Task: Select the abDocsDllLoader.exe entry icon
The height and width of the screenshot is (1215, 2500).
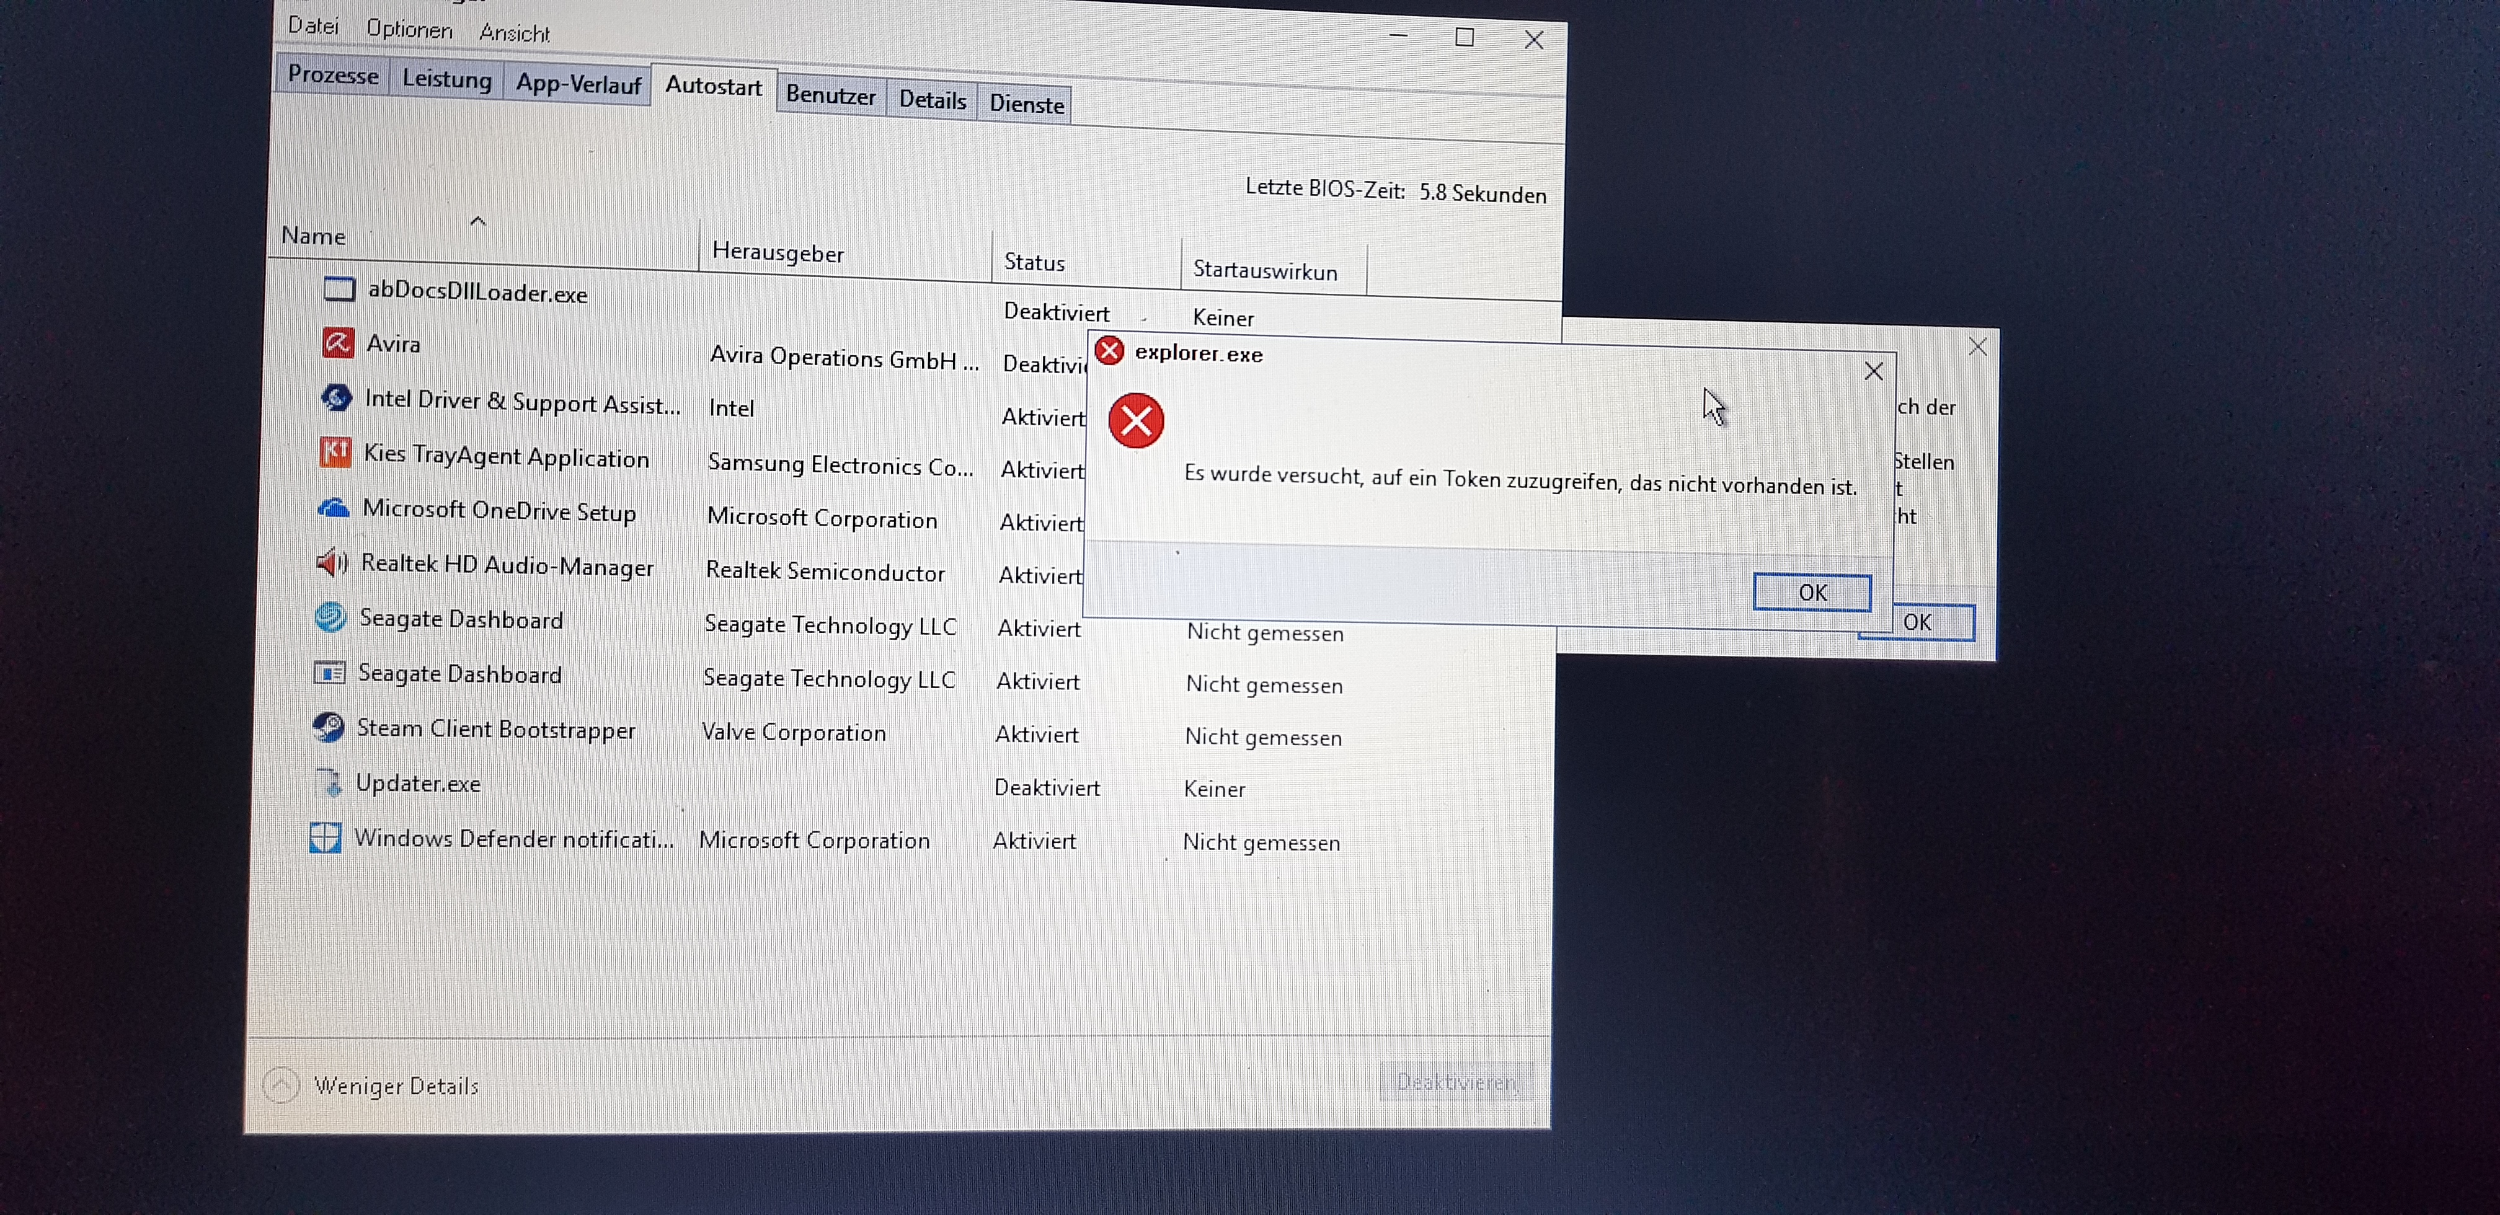Action: [339, 289]
